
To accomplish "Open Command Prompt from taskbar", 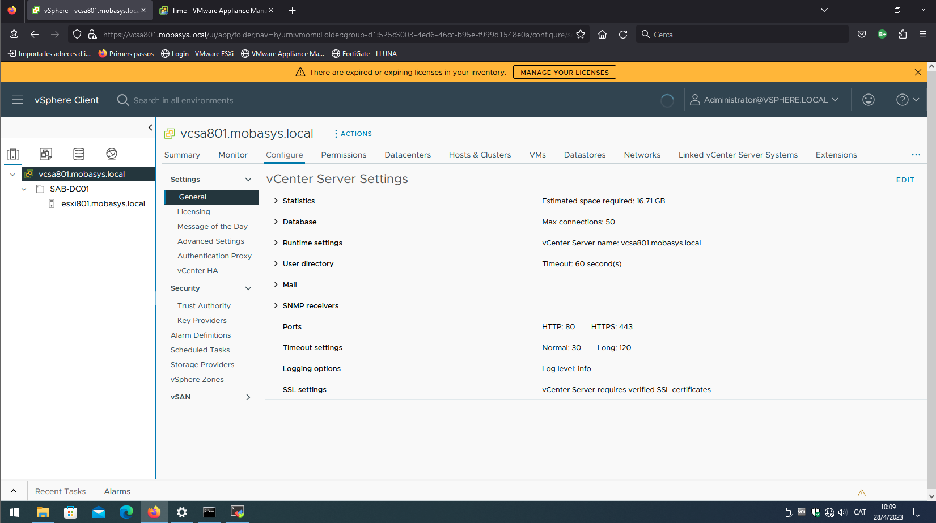I will (209, 512).
